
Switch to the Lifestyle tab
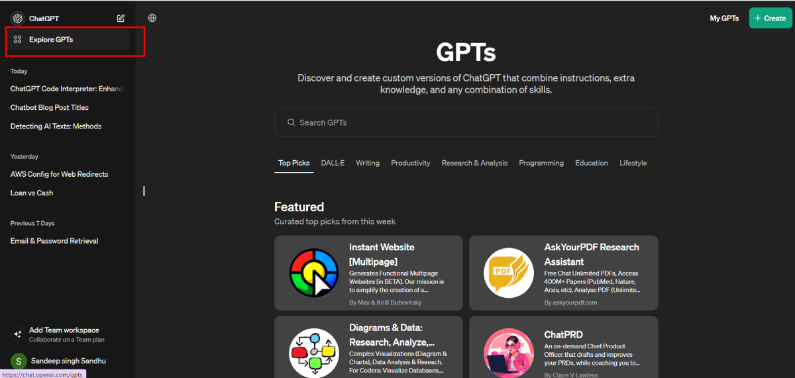click(633, 163)
